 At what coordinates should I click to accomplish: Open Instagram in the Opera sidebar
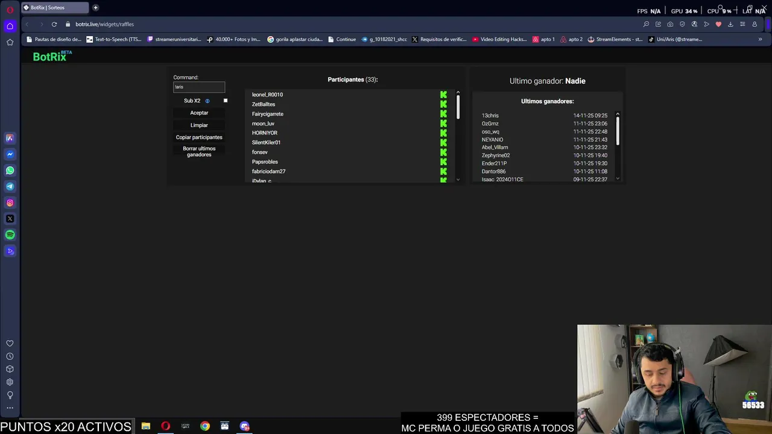pyautogui.click(x=10, y=203)
